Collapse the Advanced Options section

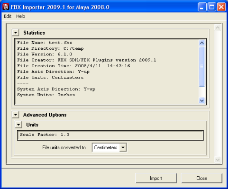pos(16,115)
